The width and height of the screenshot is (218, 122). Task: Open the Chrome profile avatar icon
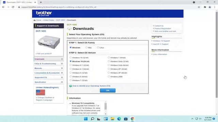(210, 7)
